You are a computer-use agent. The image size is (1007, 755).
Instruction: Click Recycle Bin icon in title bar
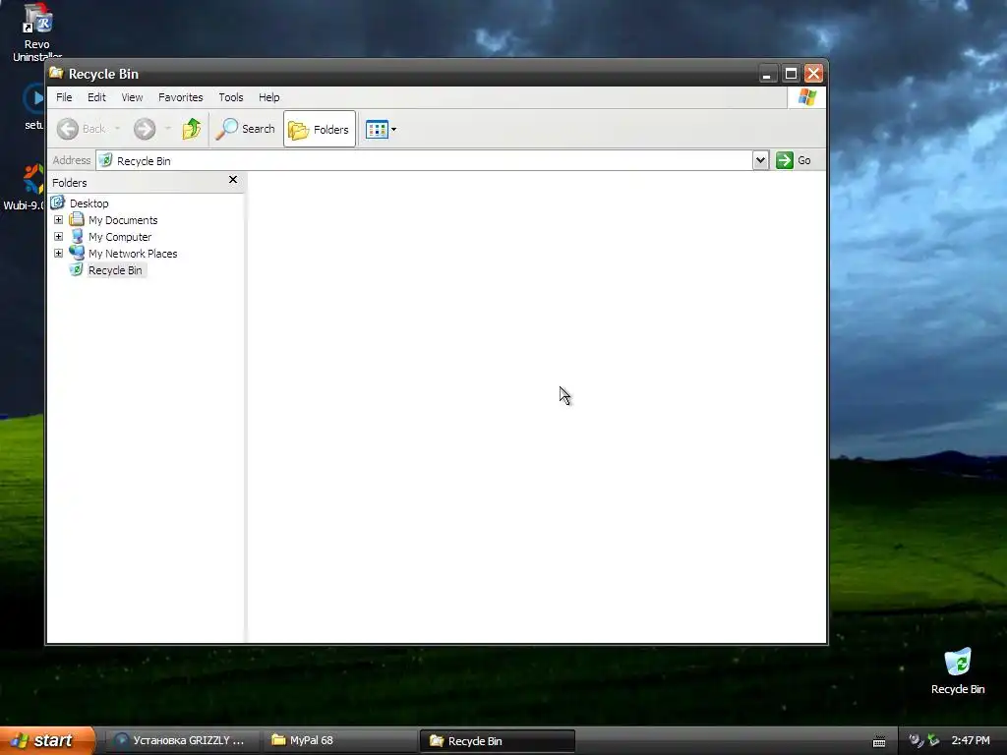pos(56,73)
